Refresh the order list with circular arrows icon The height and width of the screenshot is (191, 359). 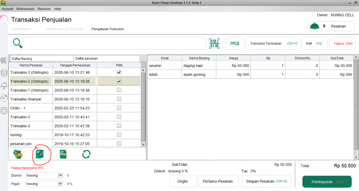tap(86, 154)
